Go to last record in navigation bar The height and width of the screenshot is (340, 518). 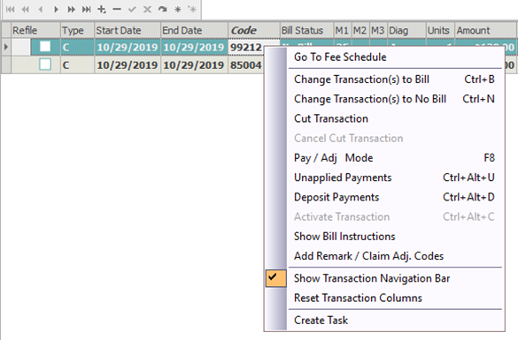(x=87, y=9)
